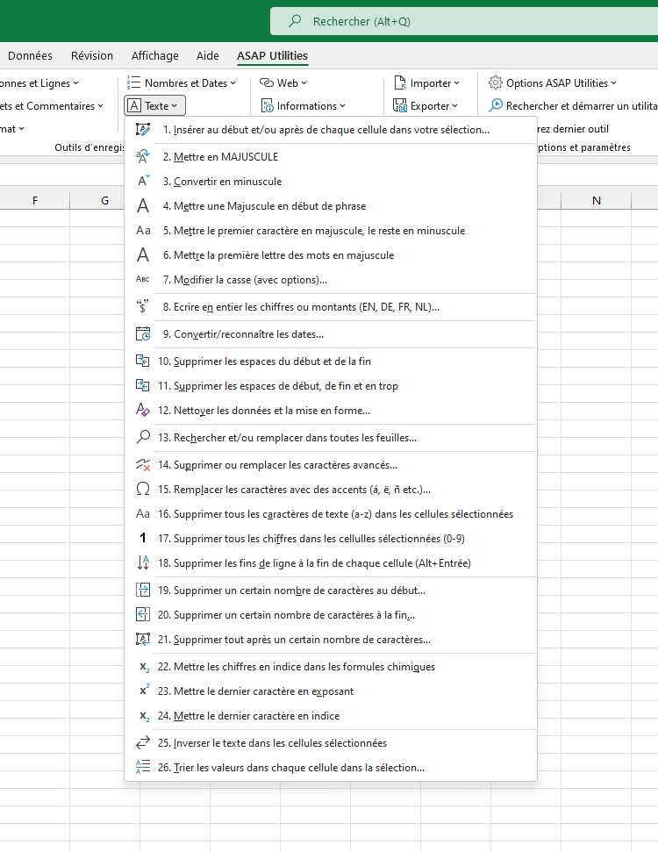Screen dimensions: 658x852
Task: Choose Supprimer les espaces du début et de la fin
Action: coord(331,361)
